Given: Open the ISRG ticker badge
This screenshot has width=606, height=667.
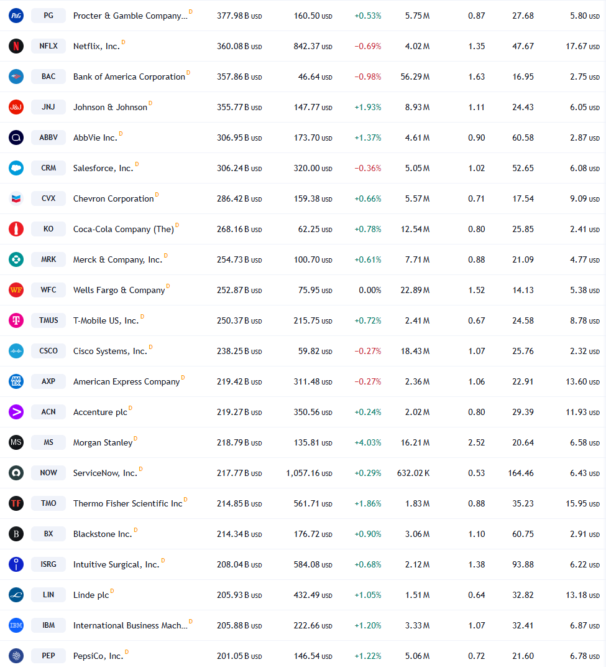Looking at the screenshot, I should (x=48, y=564).
